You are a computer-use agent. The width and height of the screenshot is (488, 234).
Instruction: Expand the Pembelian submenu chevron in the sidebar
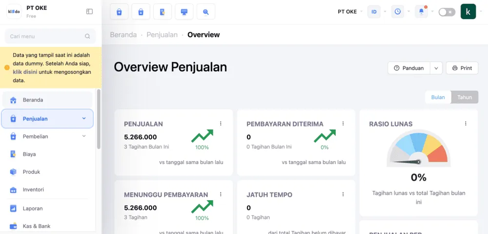click(84, 136)
